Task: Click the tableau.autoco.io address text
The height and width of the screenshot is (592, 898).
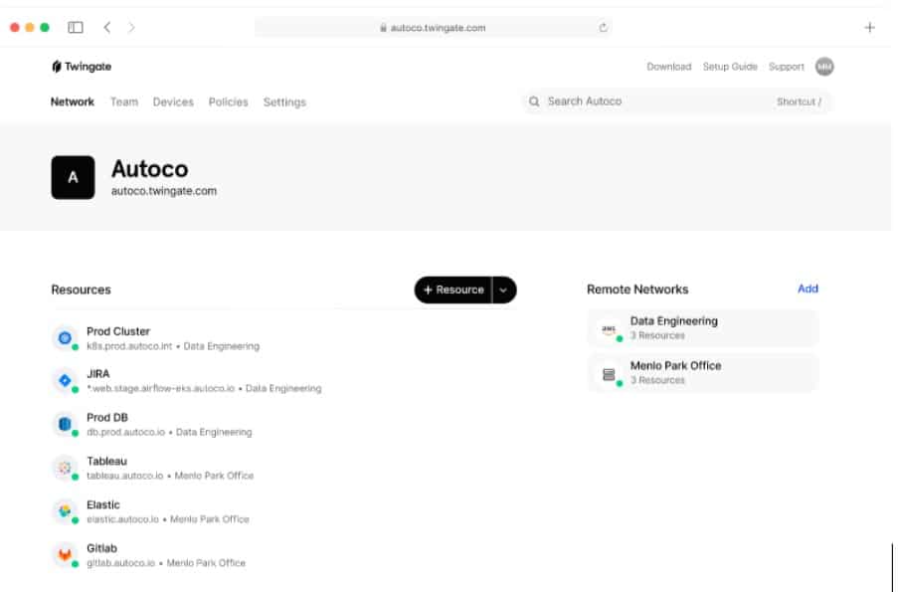Action: pyautogui.click(x=125, y=476)
